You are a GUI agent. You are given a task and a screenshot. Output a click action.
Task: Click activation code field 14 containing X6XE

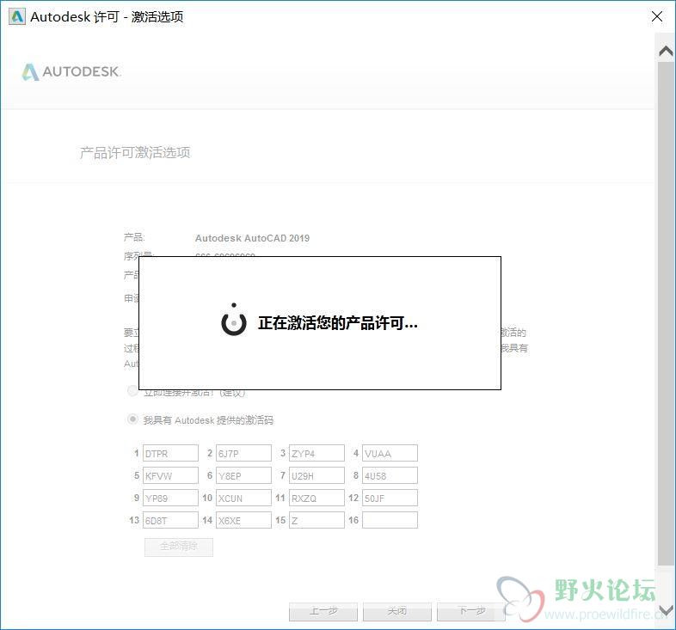click(x=243, y=521)
